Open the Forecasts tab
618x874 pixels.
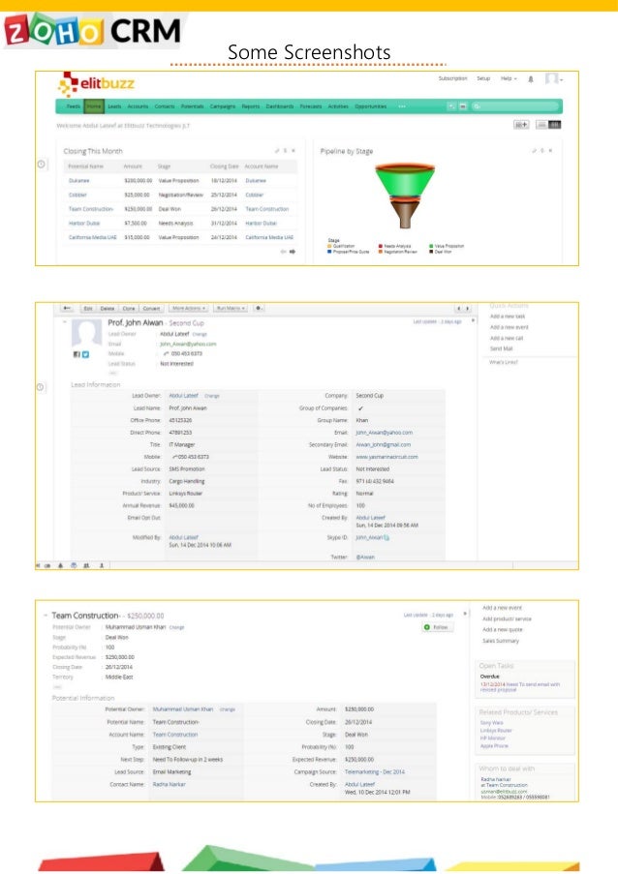(311, 106)
